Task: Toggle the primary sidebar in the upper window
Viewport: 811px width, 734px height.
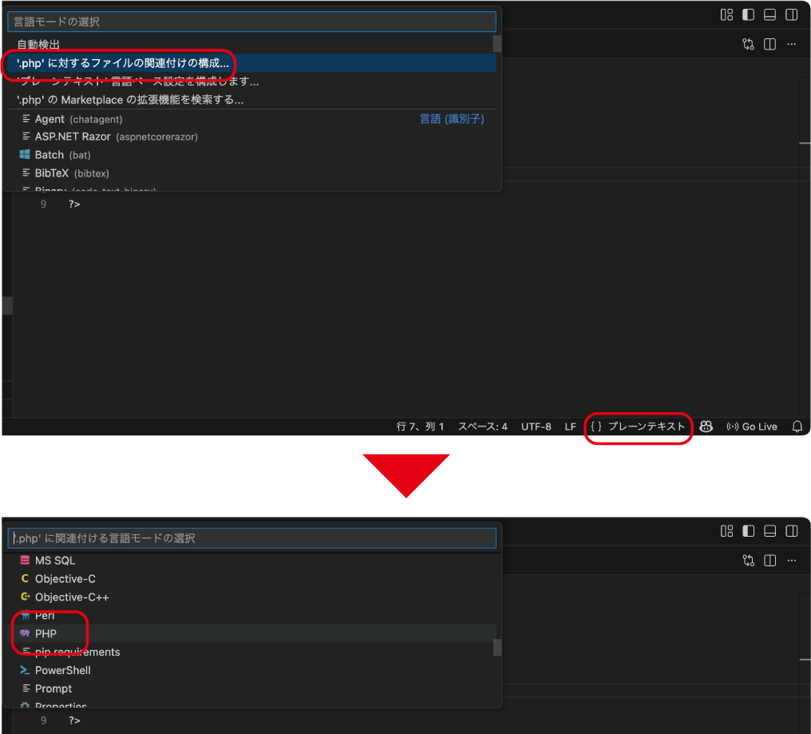Action: pyautogui.click(x=748, y=14)
